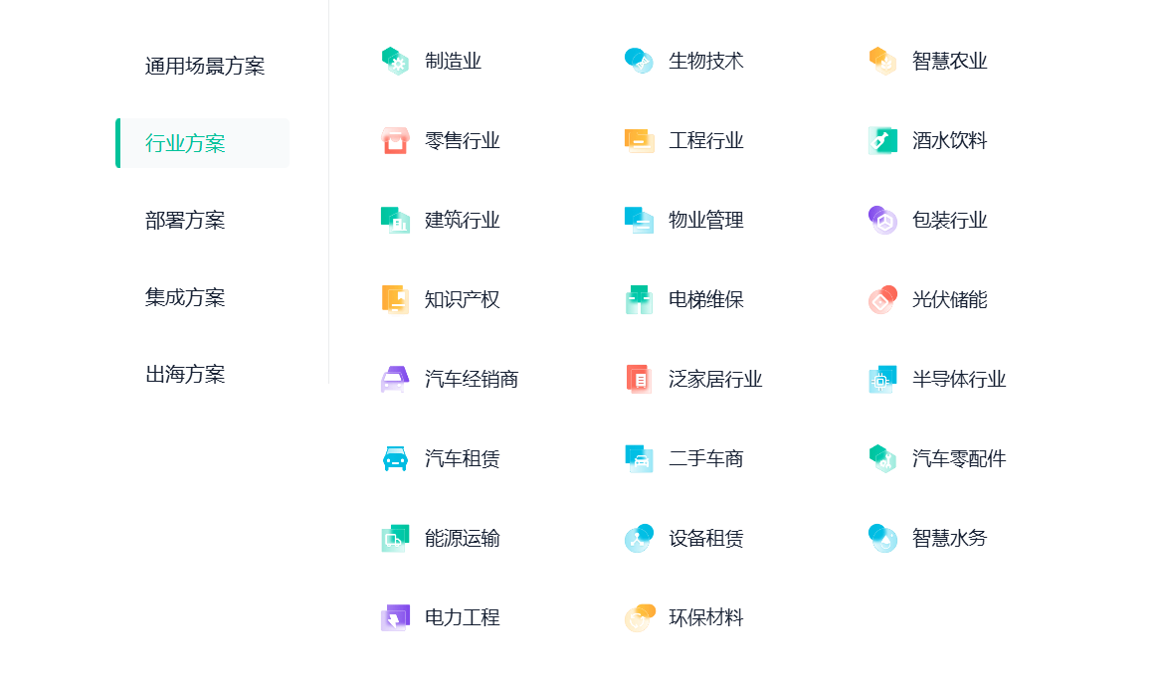Click the 酒水饮料 bottle icon
This screenshot has height=676, width=1160.
[x=882, y=140]
